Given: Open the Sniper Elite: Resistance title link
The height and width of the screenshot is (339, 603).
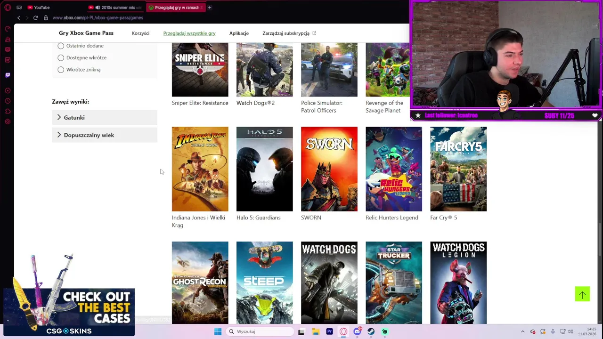Looking at the screenshot, I should [200, 103].
